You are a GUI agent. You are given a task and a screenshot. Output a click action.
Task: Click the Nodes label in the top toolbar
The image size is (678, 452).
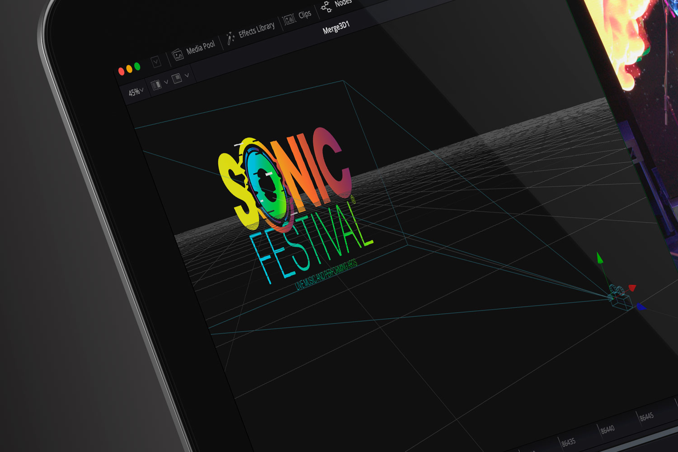pyautogui.click(x=344, y=2)
